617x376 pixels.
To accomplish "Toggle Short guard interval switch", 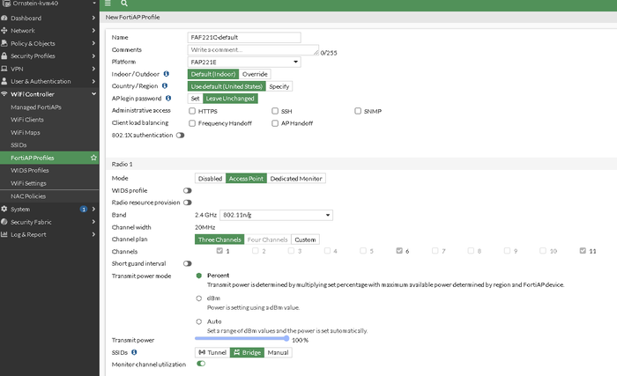I will point(187,263).
